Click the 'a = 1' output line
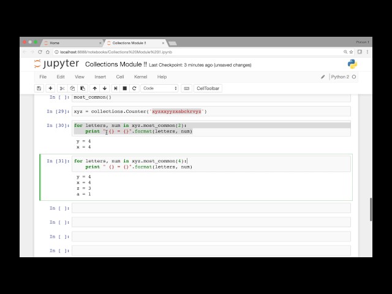Viewport: 392px width, 294px height. pos(84,194)
